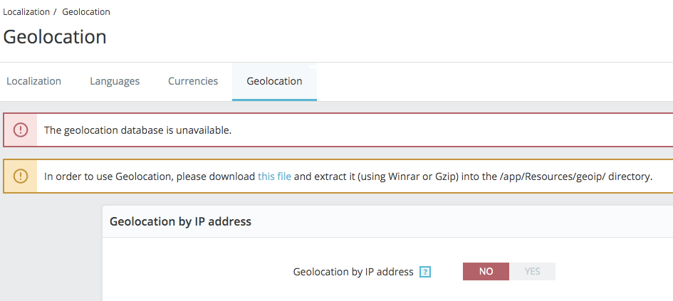Click the breadcrumb slash separator
Screen dimensions: 673x301
point(55,12)
